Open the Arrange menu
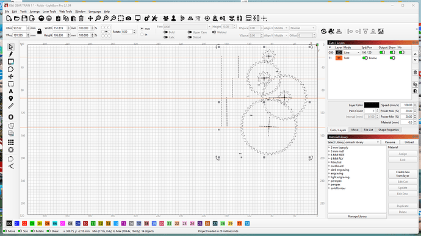 (x=35, y=12)
